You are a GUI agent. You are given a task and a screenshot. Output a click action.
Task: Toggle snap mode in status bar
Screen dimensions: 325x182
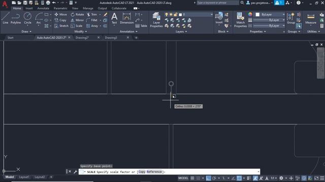click(199, 178)
